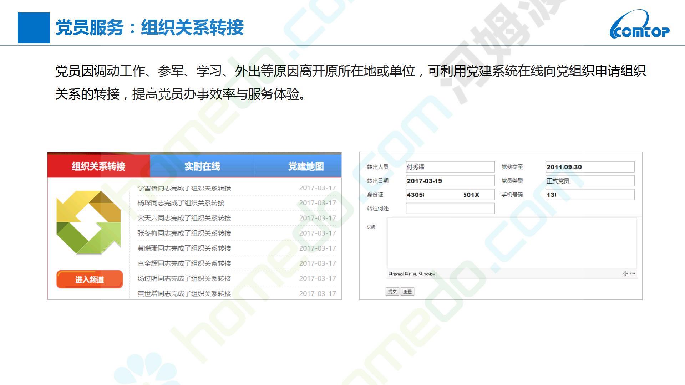Click the 提交 submit button
Image resolution: width=685 pixels, height=385 pixels.
(392, 292)
